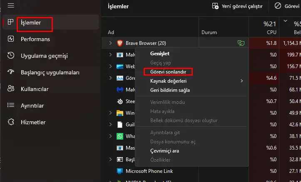The width and height of the screenshot is (301, 182).
Task: Click the Kullanıcılar people icon
Action: point(11,89)
